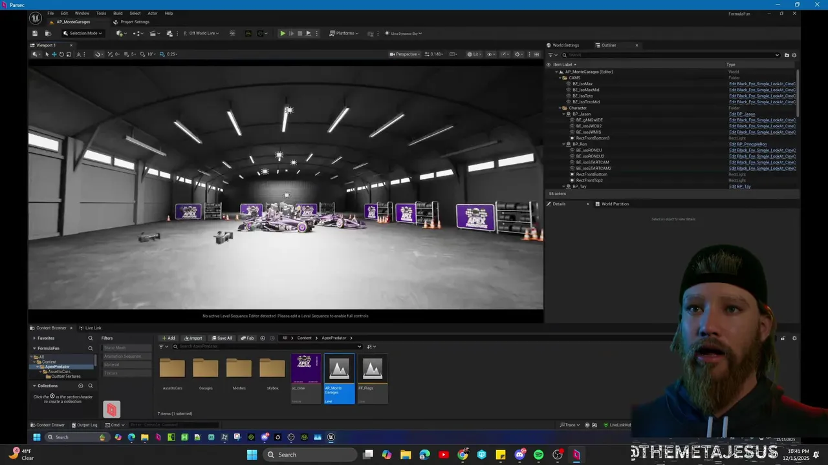Select the viewport Select arrow tool
This screenshot has height=465, width=828.
click(47, 54)
